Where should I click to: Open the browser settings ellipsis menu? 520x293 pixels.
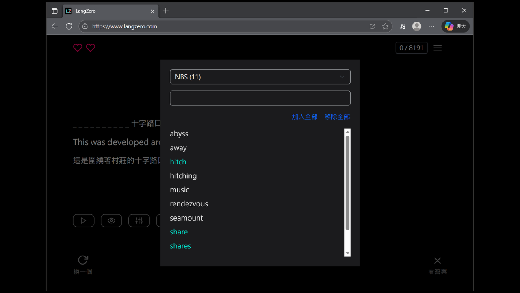[431, 26]
